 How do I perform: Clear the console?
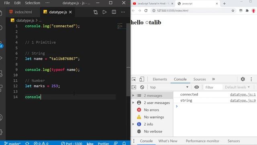[142, 87]
